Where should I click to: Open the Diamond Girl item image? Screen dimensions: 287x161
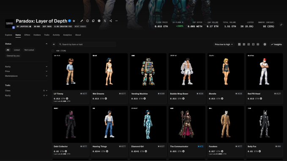pos(148,124)
